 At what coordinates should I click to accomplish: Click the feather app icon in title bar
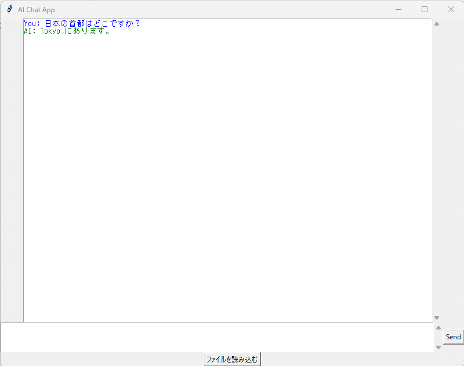click(x=9, y=9)
